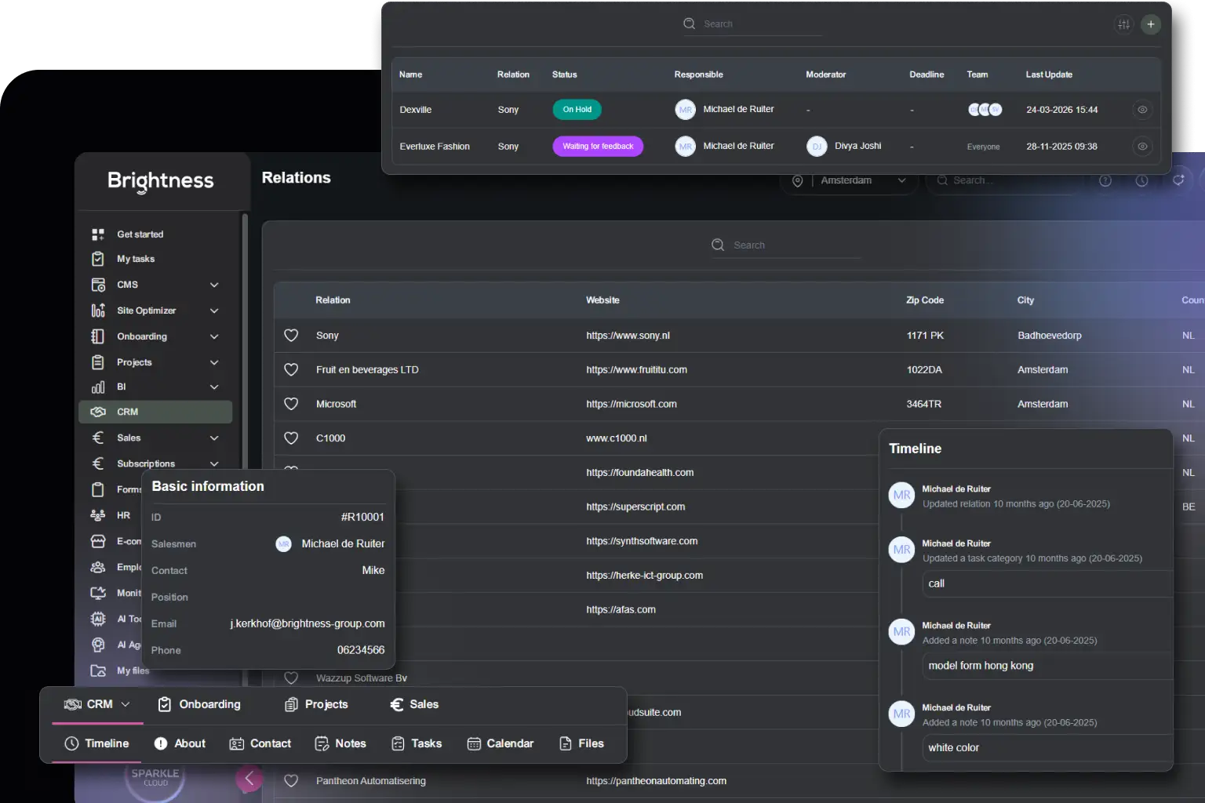Switch to the Tasks tab
This screenshot has width=1205, height=803.
pos(417,743)
